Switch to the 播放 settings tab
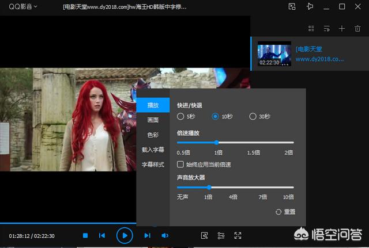Viewport: 369px width, 248px height. [153, 105]
